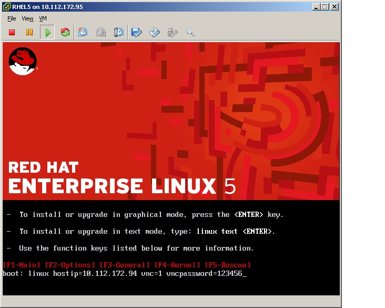Screen dimensions: 385x308
Task: Click the 'linux text <ENTER>' instruction line
Action: [x=140, y=231]
